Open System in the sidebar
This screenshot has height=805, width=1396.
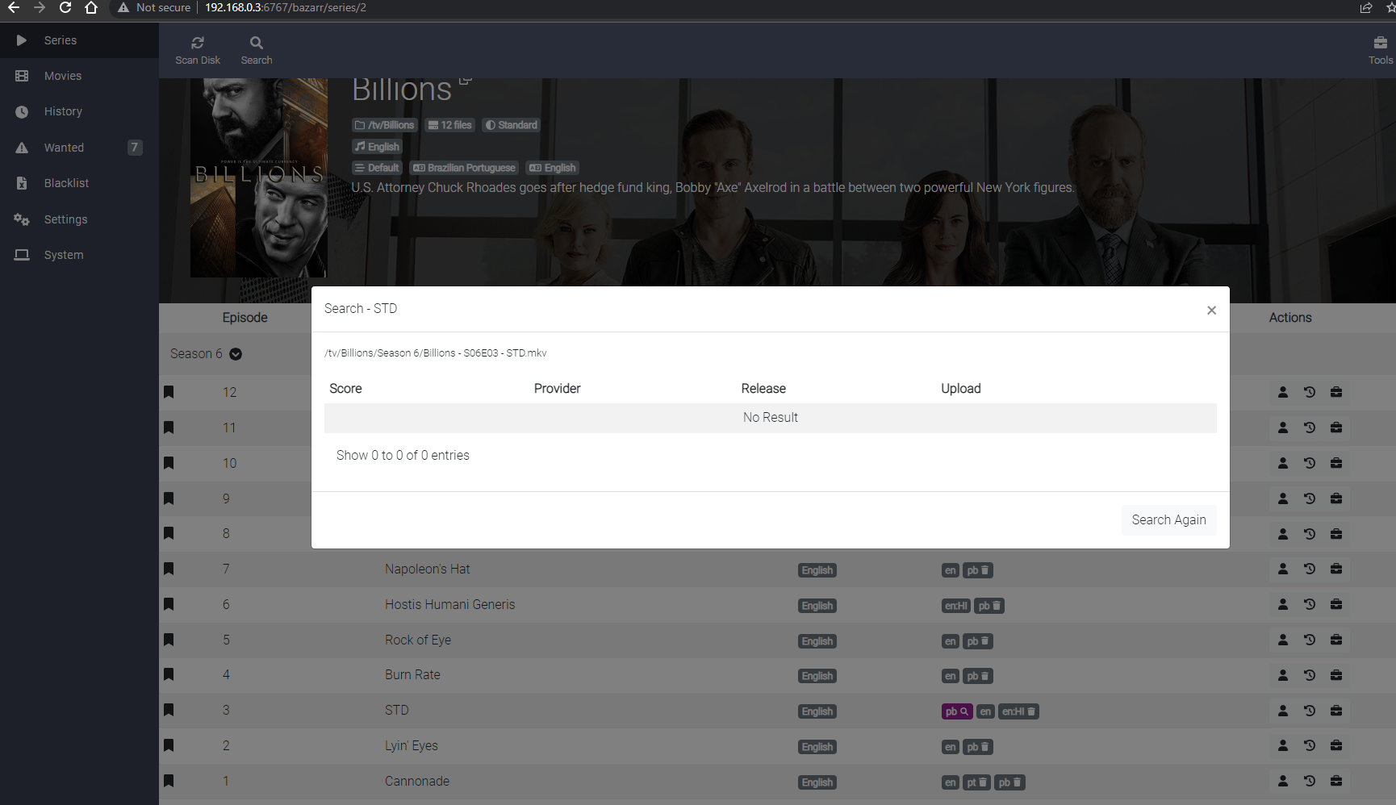[79, 255]
